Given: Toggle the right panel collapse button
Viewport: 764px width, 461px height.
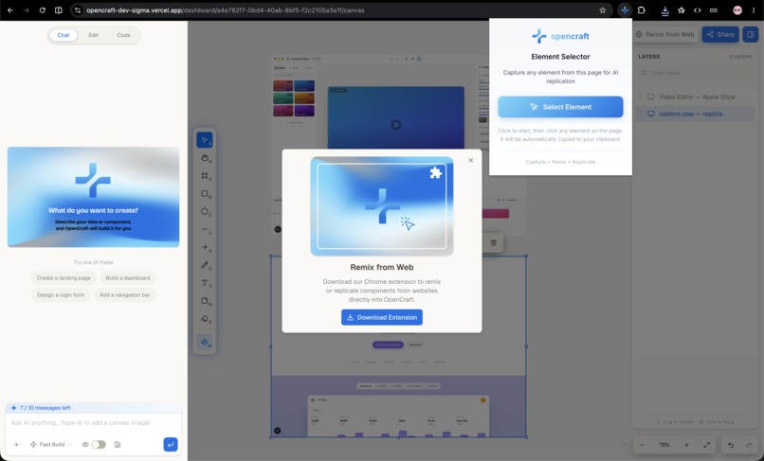Looking at the screenshot, I should (751, 34).
